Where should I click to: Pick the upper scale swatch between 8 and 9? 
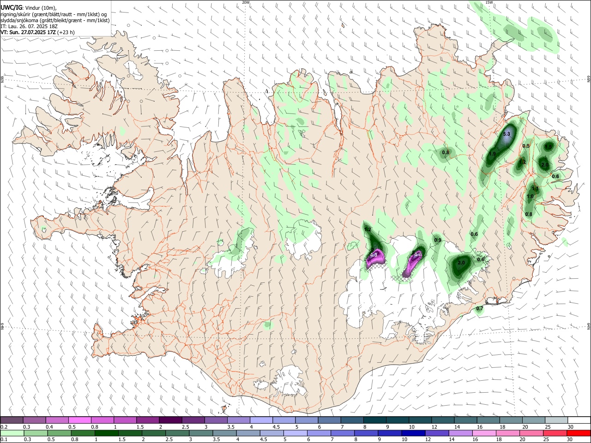coord(375,420)
